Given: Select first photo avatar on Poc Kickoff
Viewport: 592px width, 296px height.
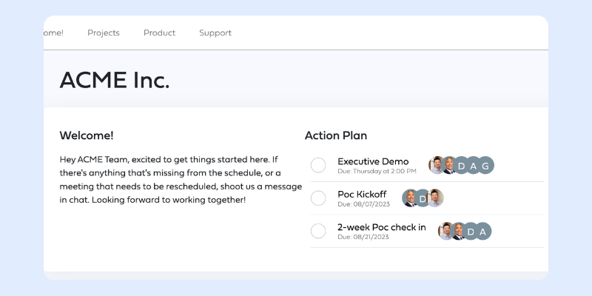Looking at the screenshot, I should pos(410,198).
